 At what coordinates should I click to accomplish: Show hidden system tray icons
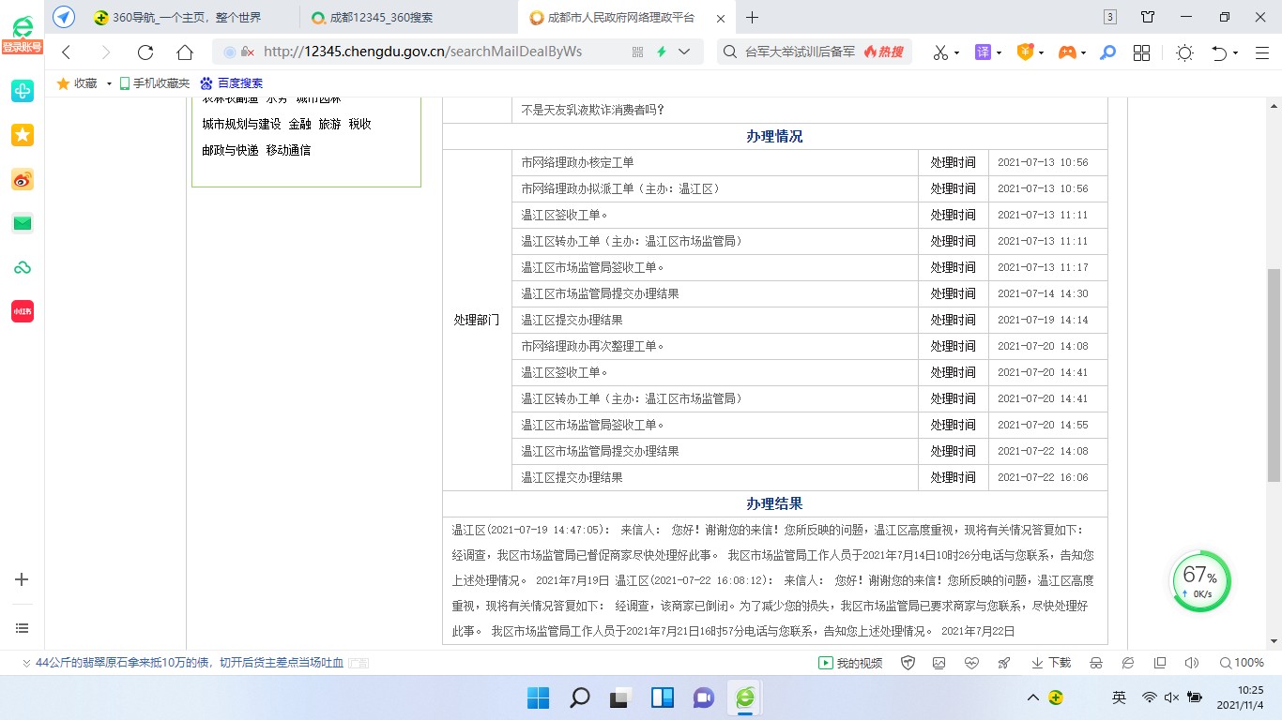[x=1033, y=697]
